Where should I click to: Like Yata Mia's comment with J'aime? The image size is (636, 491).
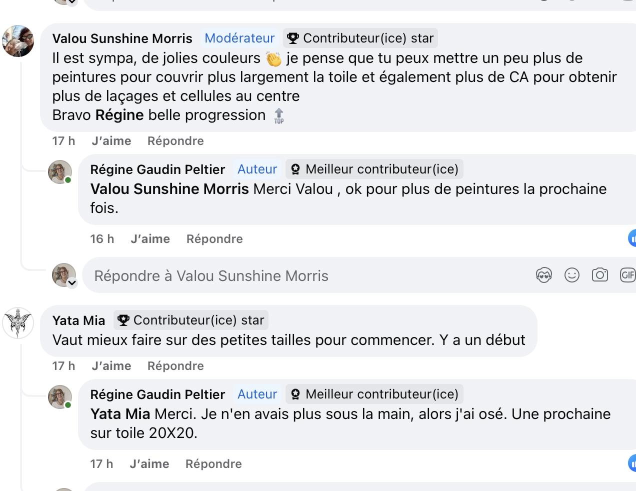click(x=111, y=366)
